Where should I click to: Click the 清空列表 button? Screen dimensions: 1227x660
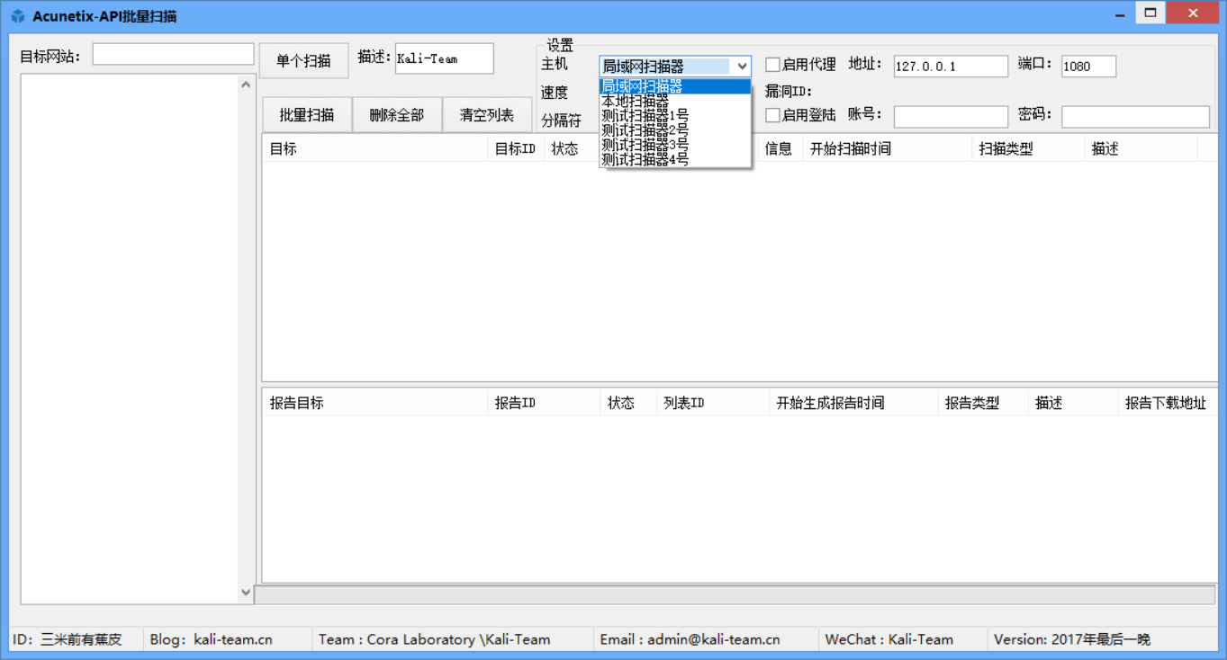487,115
